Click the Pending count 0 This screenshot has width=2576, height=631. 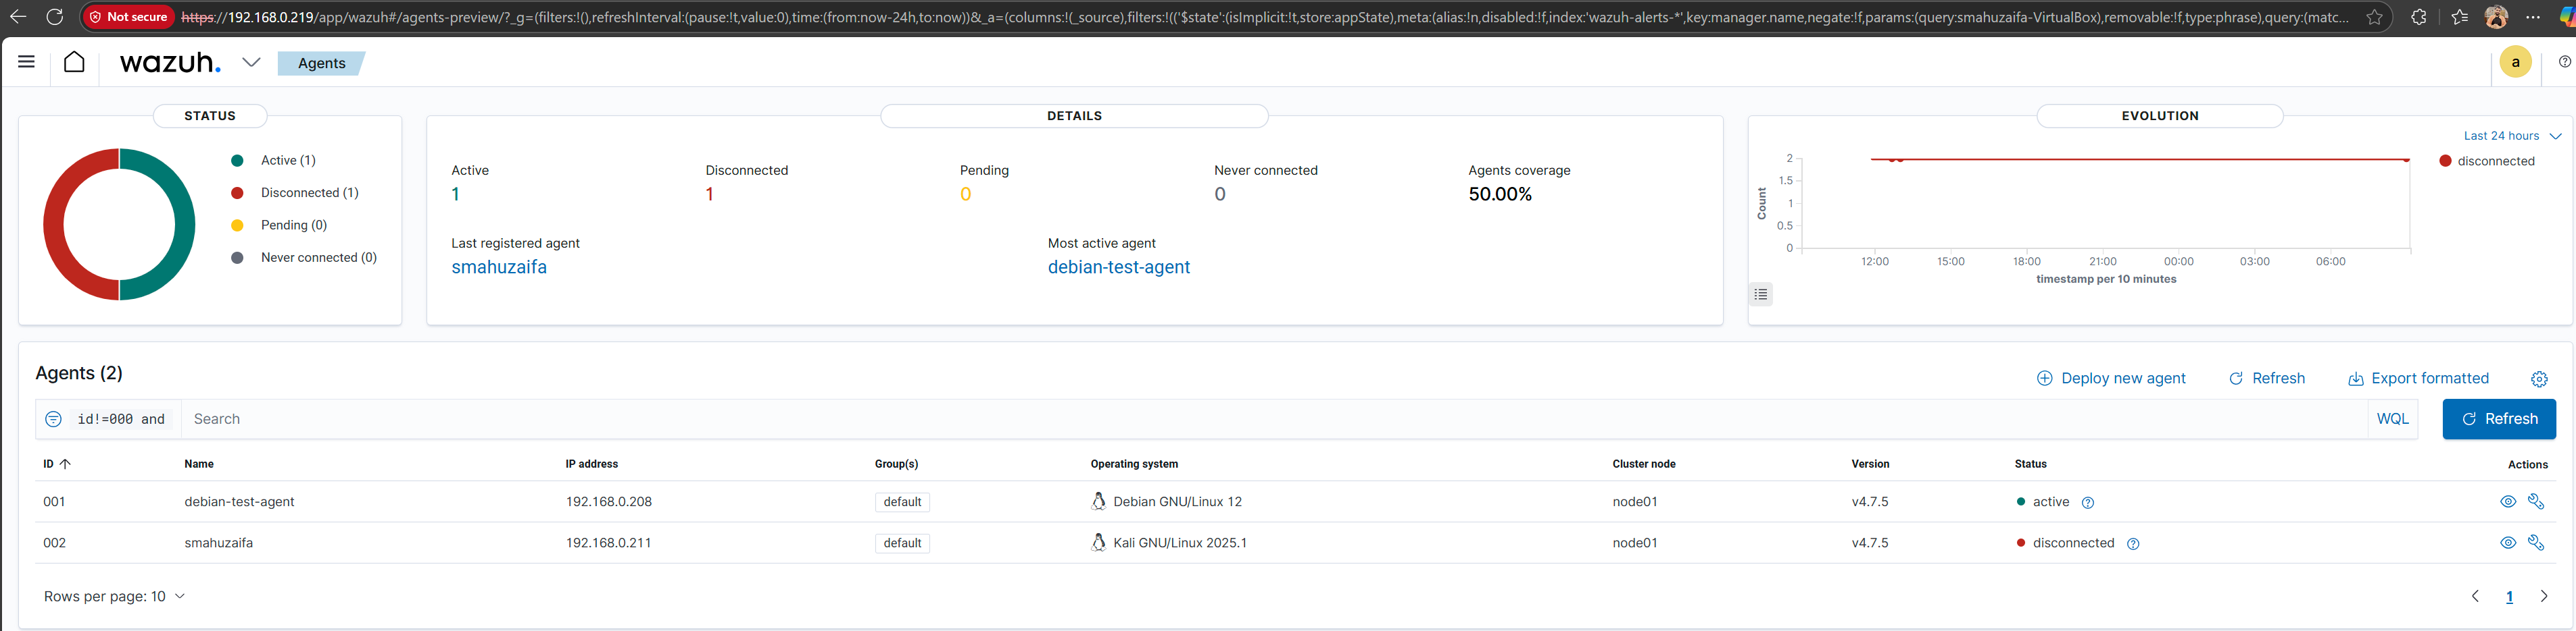click(x=965, y=194)
